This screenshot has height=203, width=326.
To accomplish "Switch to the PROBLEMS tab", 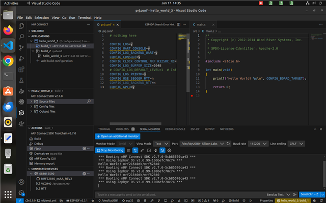I will [125, 129].
